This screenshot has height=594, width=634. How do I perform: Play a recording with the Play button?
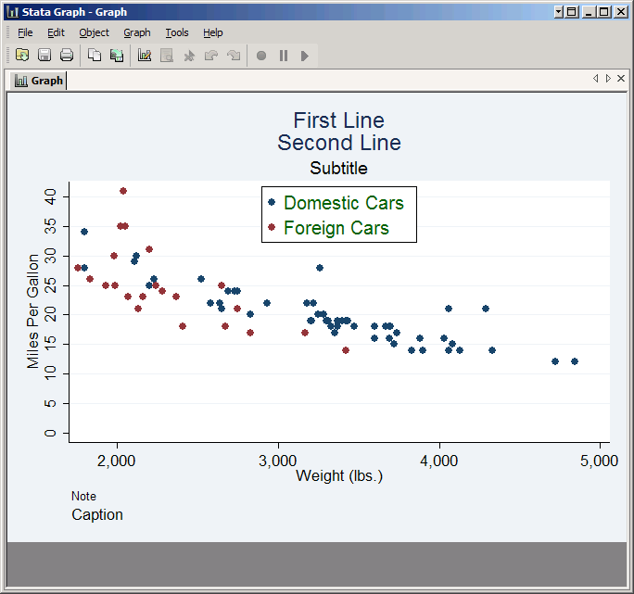(x=305, y=56)
